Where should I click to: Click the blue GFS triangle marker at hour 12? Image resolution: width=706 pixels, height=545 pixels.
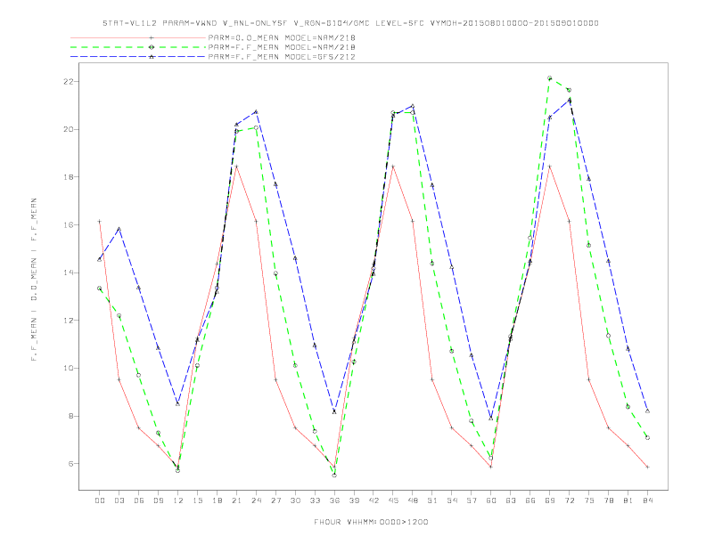coord(178,403)
